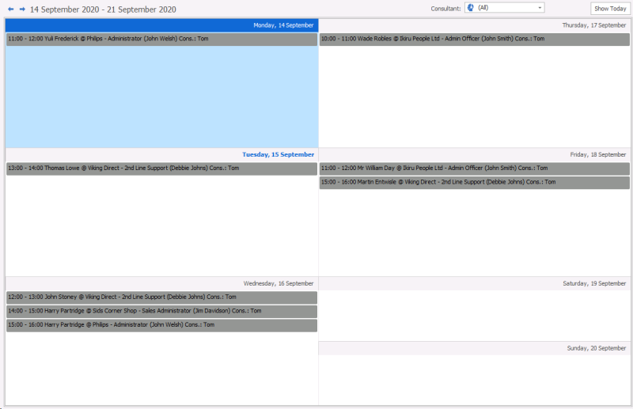Select the Sunday, 20 September header
Viewport: 633px width, 409px height.
coord(597,348)
